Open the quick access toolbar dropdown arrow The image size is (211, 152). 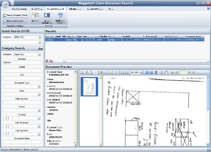pyautogui.click(x=12, y=3)
